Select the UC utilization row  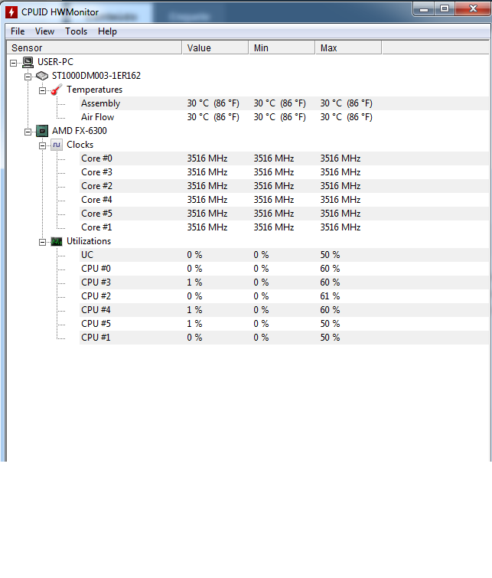click(x=284, y=255)
